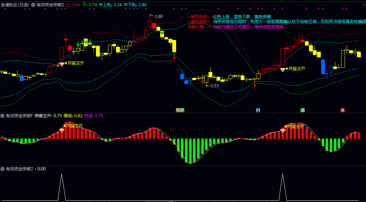This screenshot has width=366, height=202.
Task: Click the 3.80 high price label
Action: pos(159,17)
